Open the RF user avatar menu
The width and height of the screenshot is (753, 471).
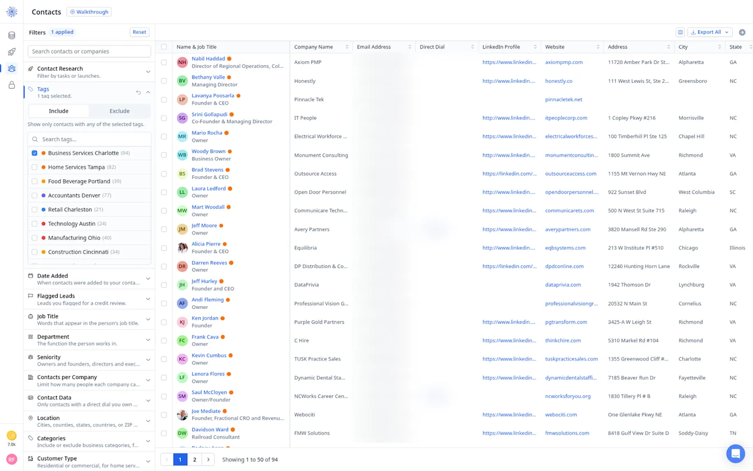point(12,459)
